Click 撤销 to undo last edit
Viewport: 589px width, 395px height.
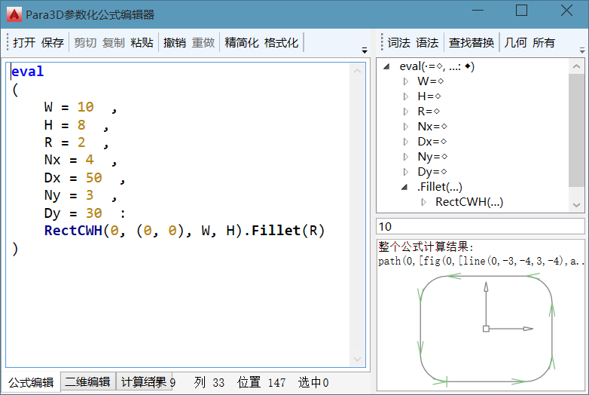(x=175, y=42)
